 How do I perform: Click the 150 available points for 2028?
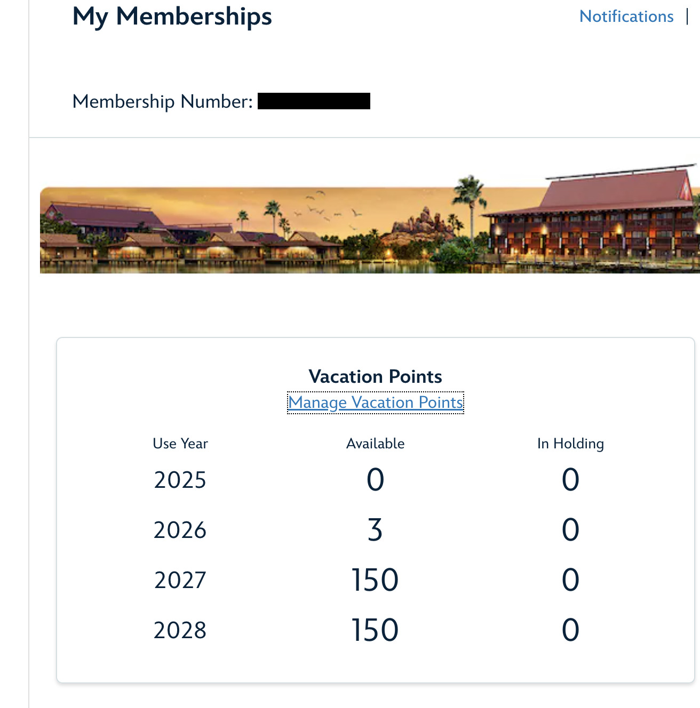coord(375,630)
